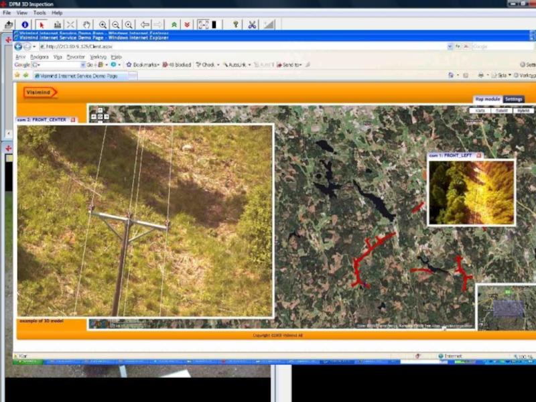
Task: Open the Favoriter menu in Internet Explorer
Action: click(76, 57)
